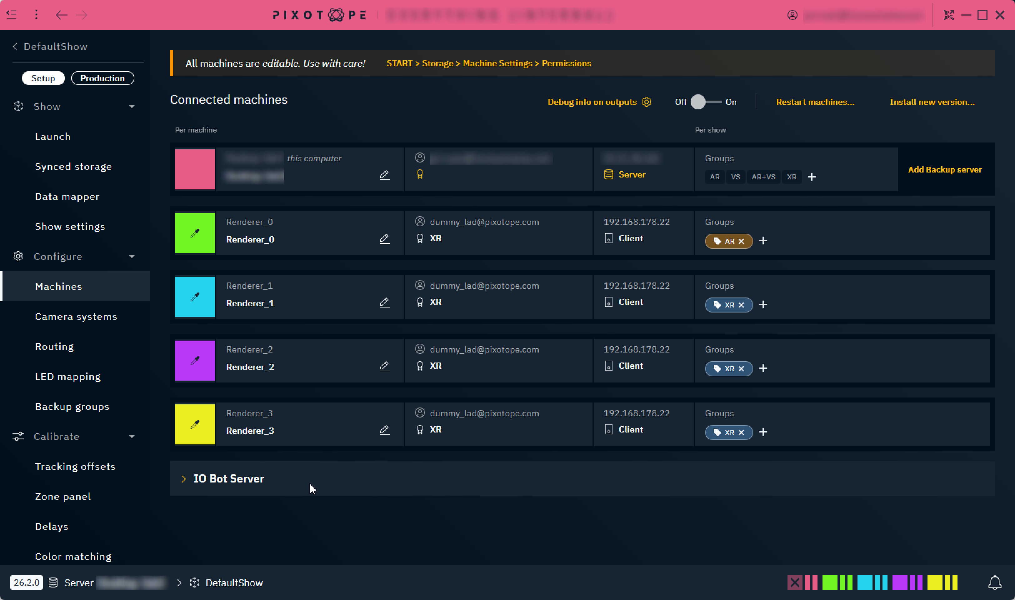Image resolution: width=1015 pixels, height=600 pixels.
Task: Switch to Setup mode
Action: tap(43, 78)
